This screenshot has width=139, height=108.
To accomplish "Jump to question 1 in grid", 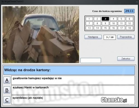I will [89, 19].
